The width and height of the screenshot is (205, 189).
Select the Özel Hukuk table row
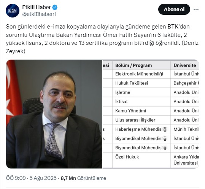tap(151, 160)
